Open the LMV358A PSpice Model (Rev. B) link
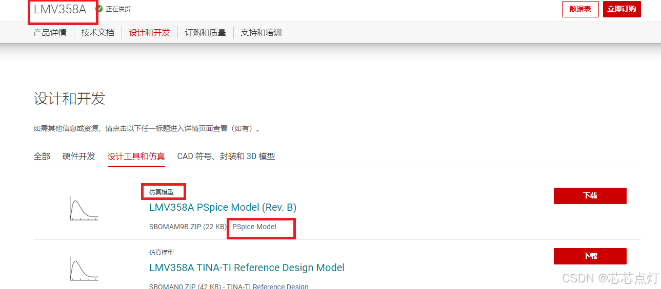Viewport: 661px width, 289px height. pyautogui.click(x=223, y=207)
